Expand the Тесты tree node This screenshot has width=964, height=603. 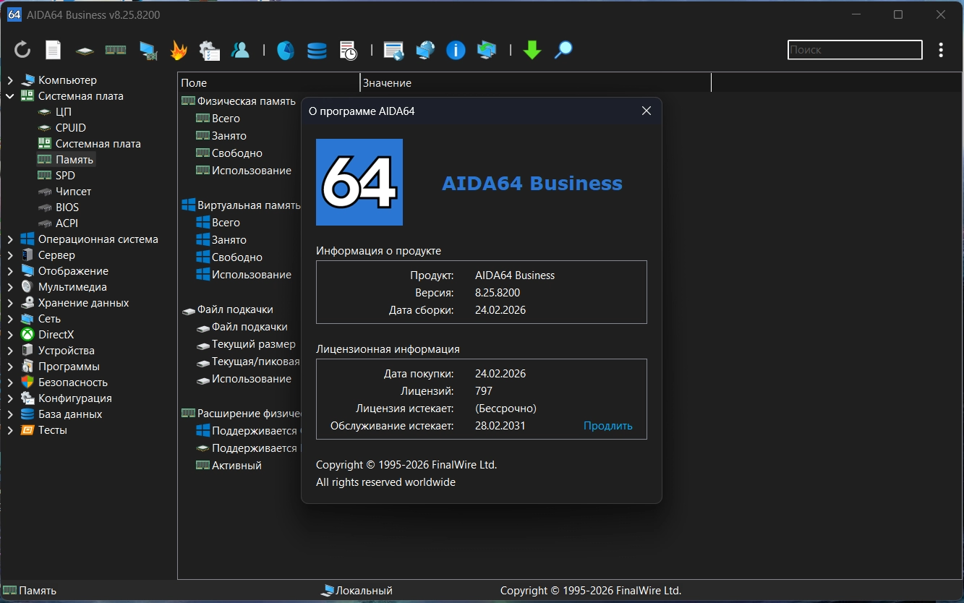(10, 430)
